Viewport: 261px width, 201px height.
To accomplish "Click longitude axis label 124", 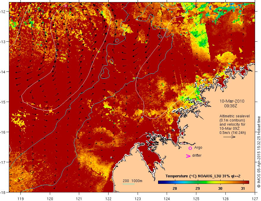I will pos(167,199).
